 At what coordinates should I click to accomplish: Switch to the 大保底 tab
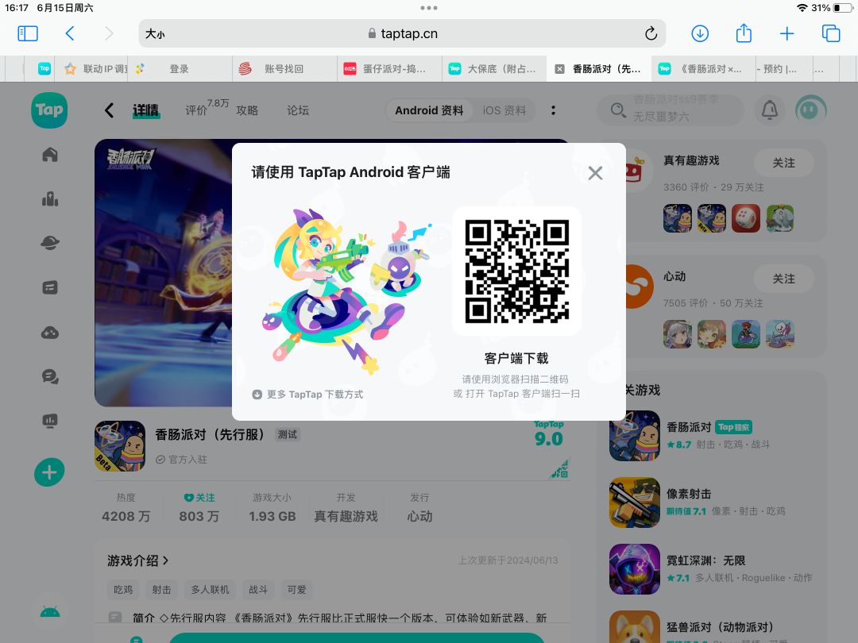[x=494, y=69]
